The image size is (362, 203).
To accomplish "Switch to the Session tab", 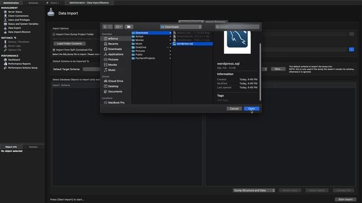I will (33, 147).
